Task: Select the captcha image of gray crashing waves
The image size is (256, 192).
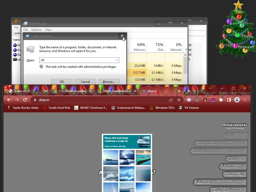Action: point(111,174)
